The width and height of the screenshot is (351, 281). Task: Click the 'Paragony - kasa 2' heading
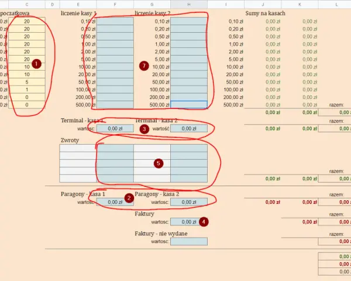pos(157,194)
